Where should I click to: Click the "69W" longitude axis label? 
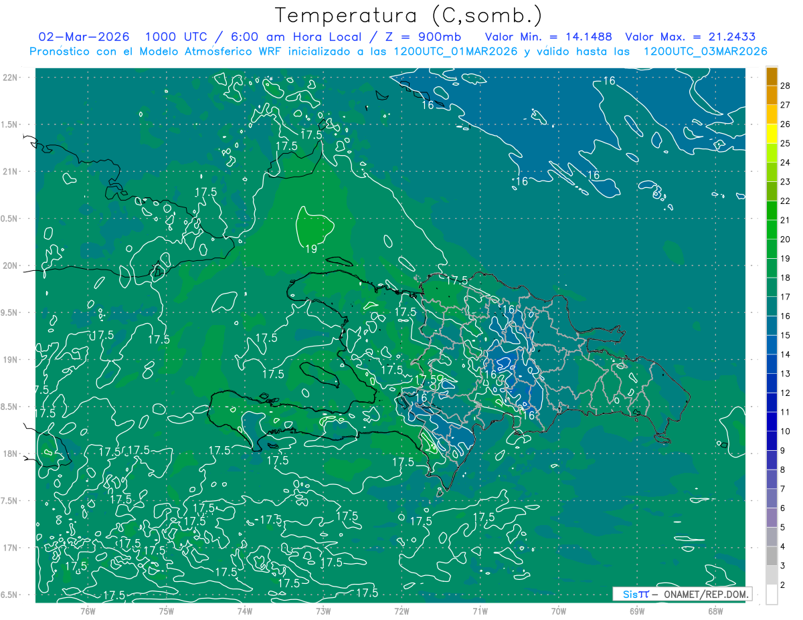pyautogui.click(x=637, y=611)
